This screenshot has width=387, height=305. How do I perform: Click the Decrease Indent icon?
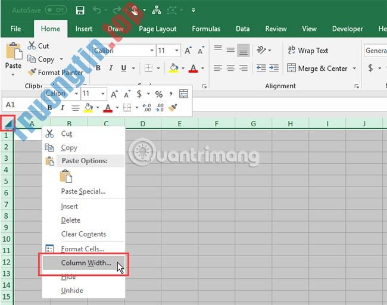click(x=261, y=68)
